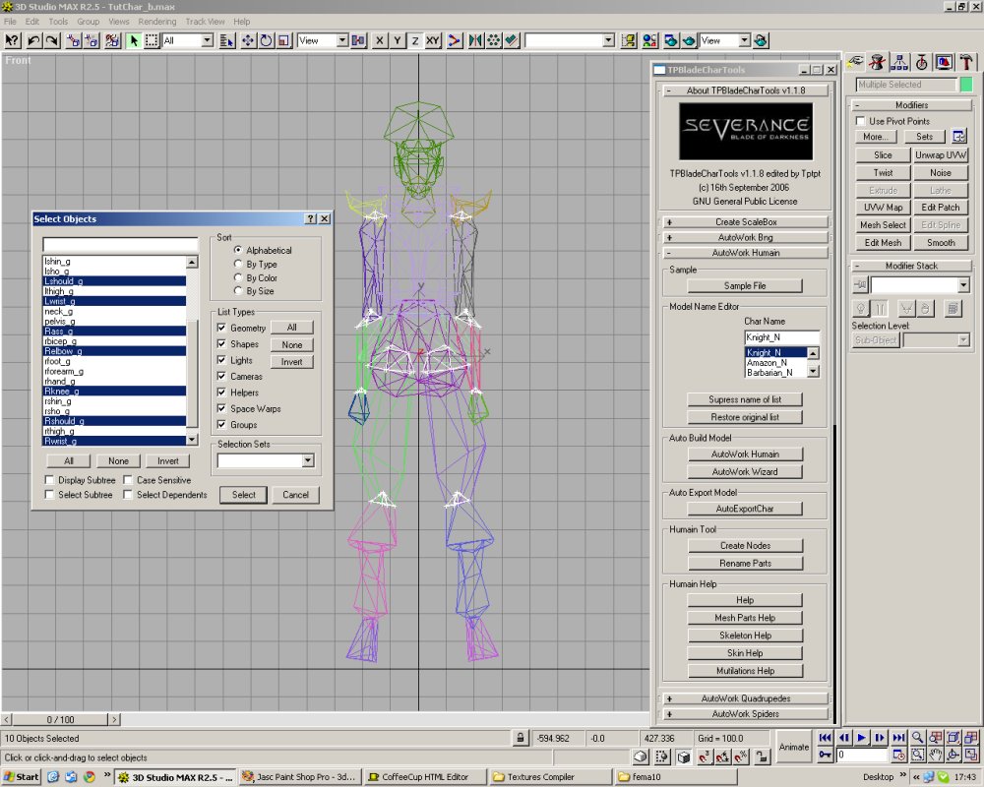Click Go to Start playback button
Image resolution: width=984 pixels, height=787 pixels.
[826, 738]
